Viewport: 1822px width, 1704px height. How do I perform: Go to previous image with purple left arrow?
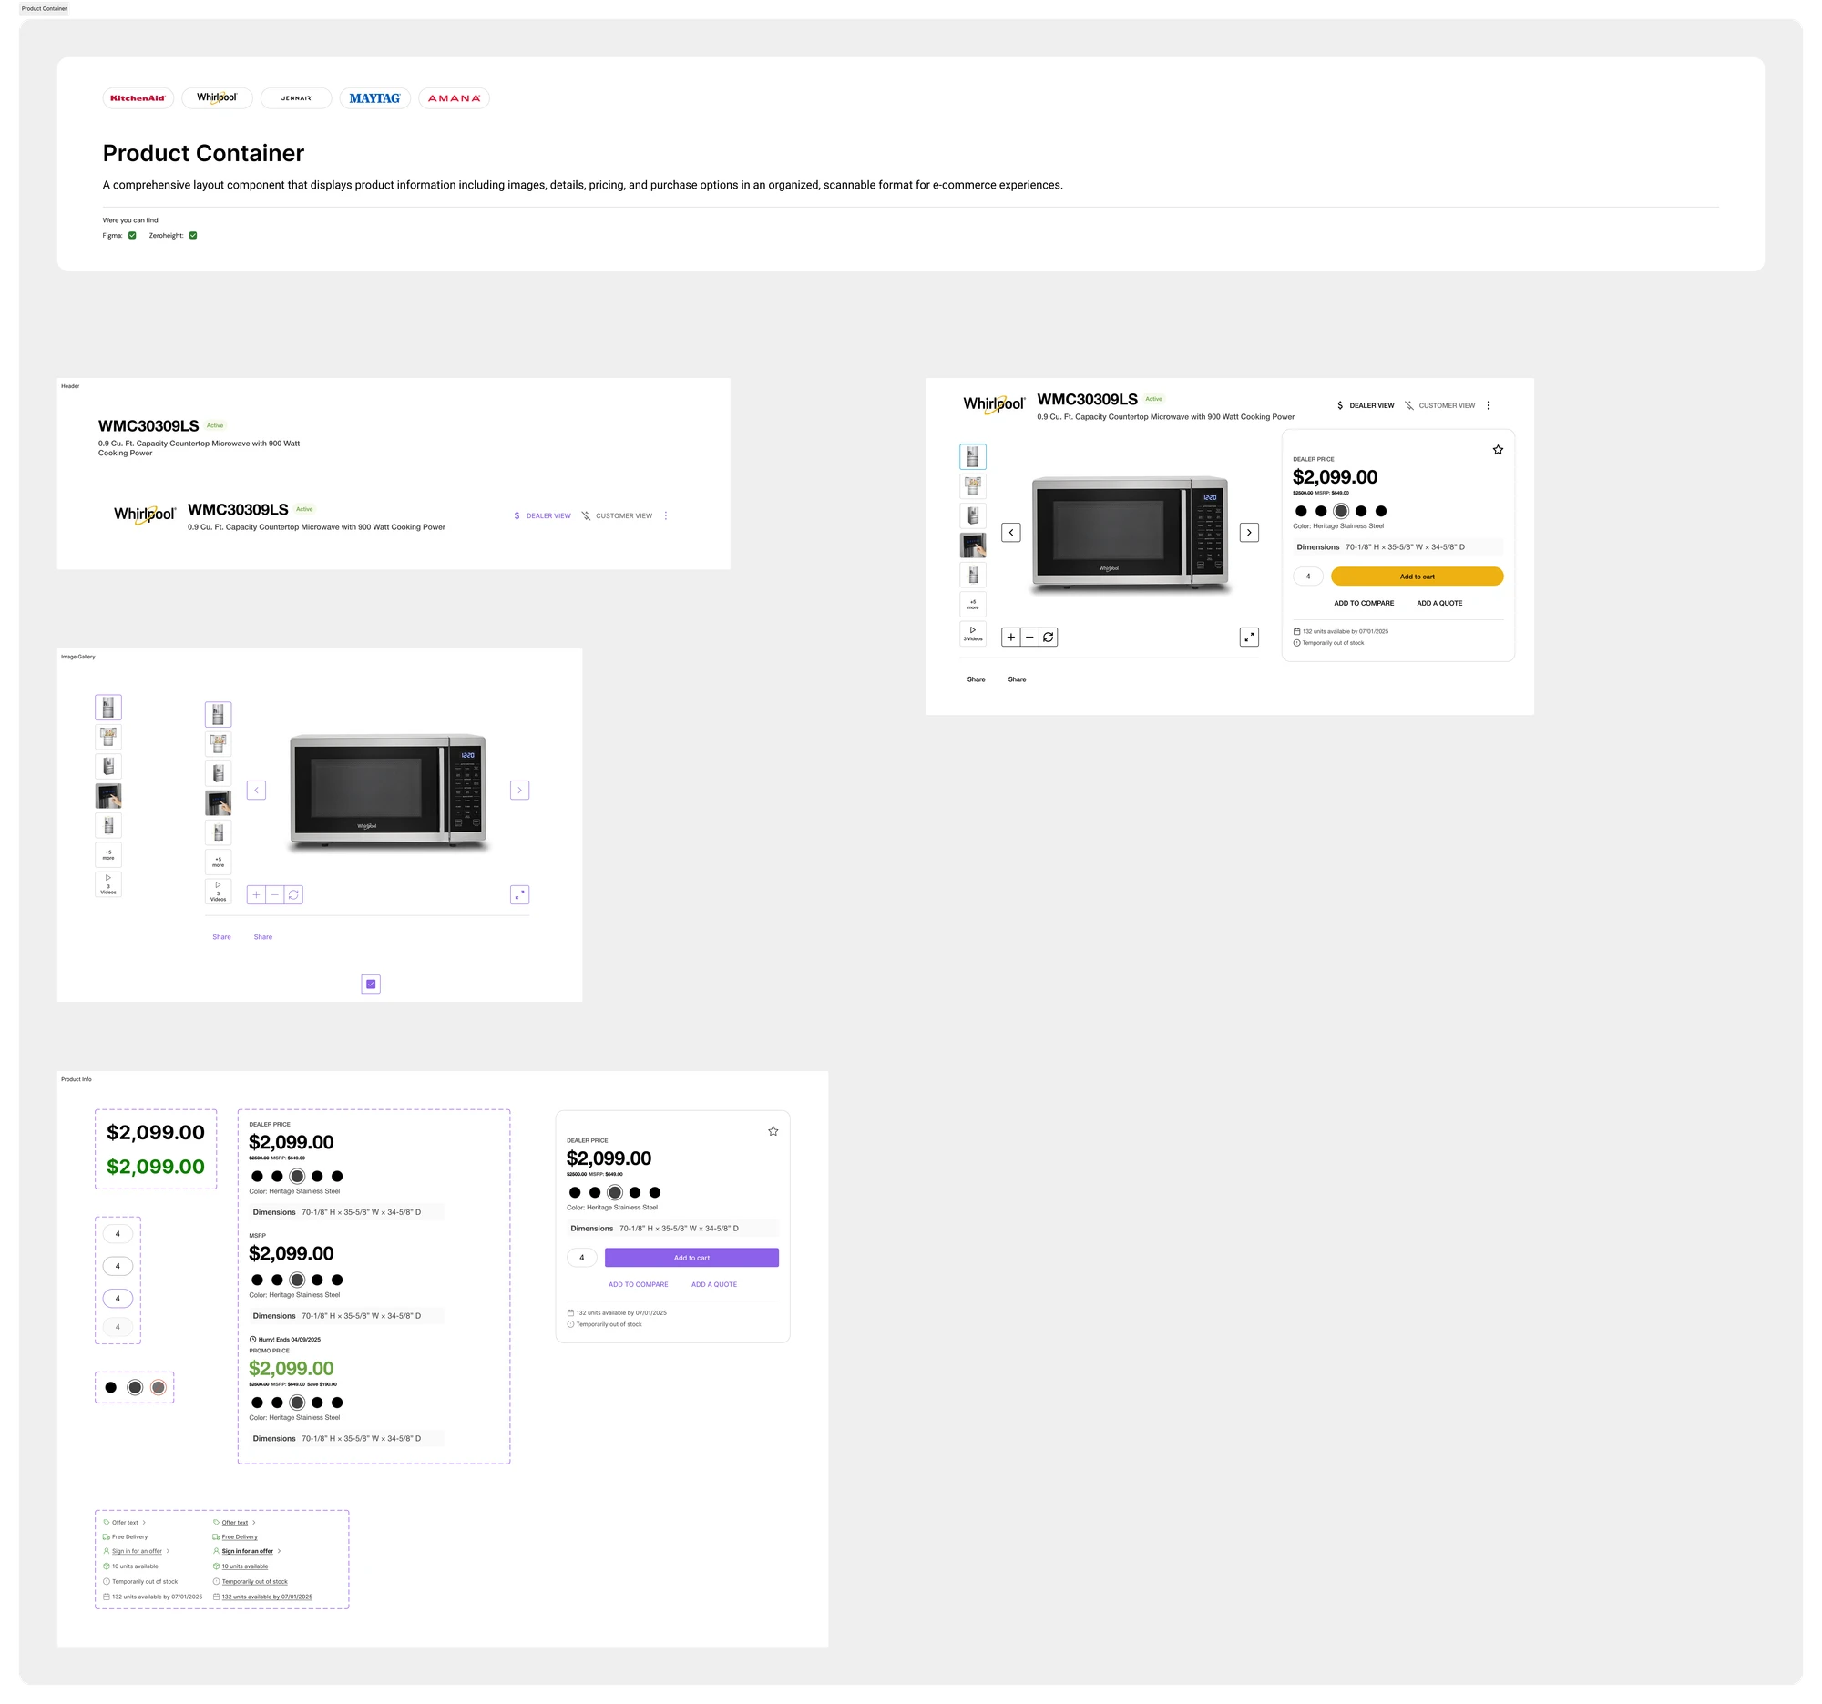point(257,790)
